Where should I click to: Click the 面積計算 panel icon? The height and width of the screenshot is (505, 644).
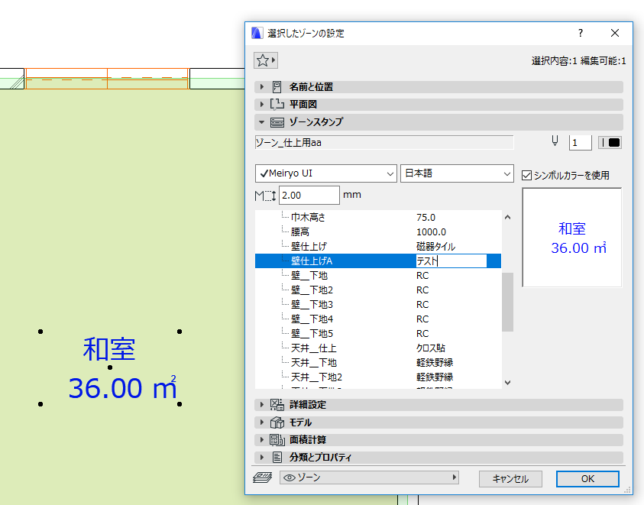[x=277, y=439]
